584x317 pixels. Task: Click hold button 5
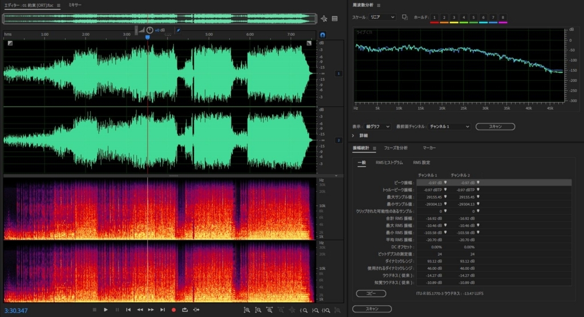[x=473, y=18]
